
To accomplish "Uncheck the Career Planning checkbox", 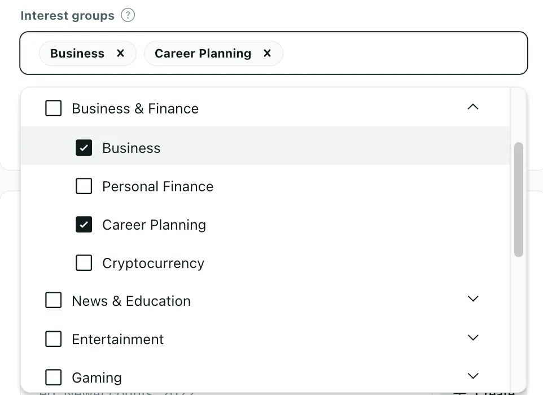I will (84, 225).
